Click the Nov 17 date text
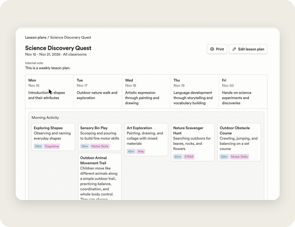Screen dimensions: 295x227 [82, 85]
